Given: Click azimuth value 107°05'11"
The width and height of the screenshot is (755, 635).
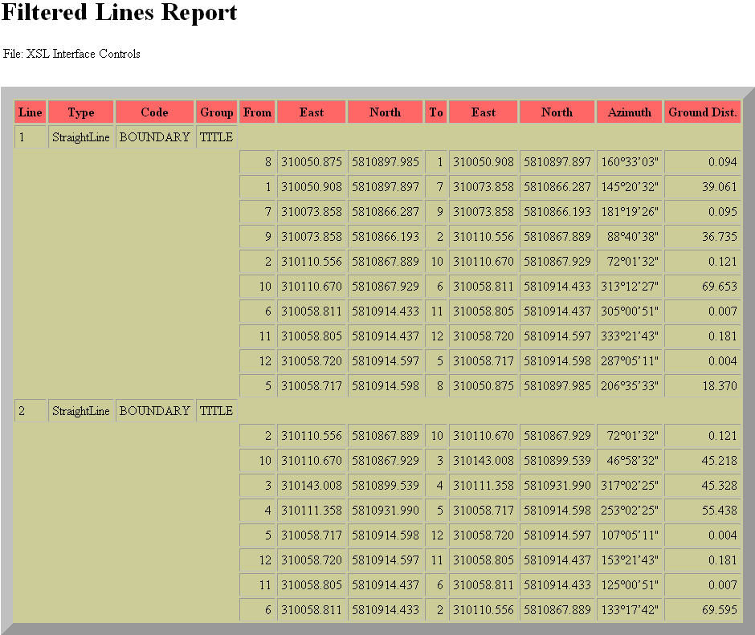Looking at the screenshot, I should click(630, 535).
